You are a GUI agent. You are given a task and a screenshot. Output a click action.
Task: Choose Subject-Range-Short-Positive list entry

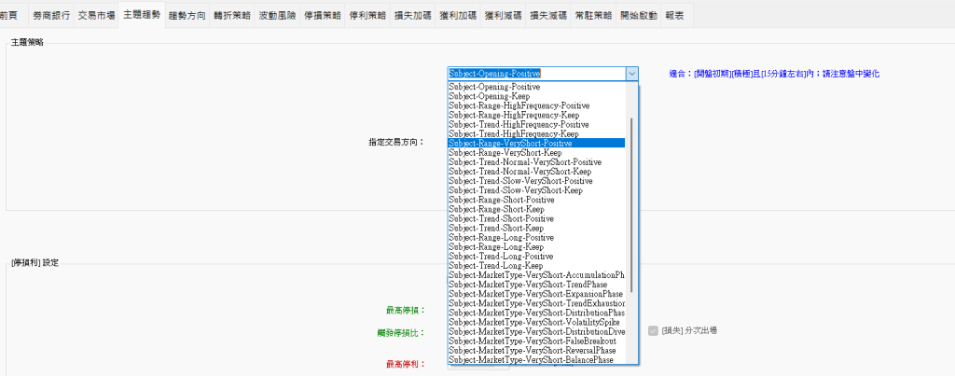pyautogui.click(x=501, y=200)
